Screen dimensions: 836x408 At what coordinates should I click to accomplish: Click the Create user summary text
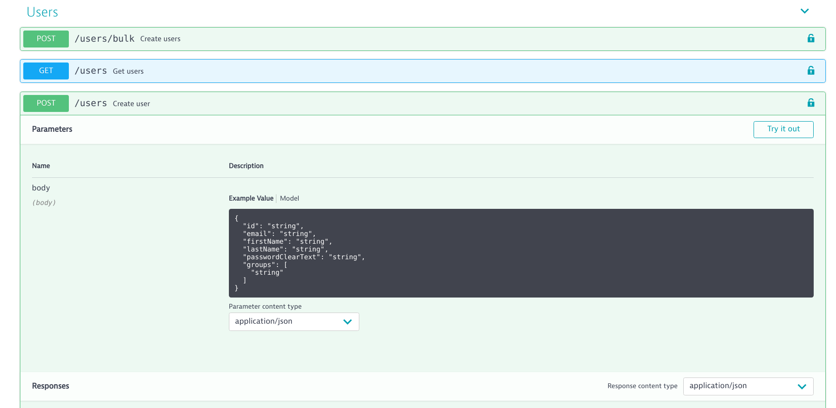131,104
